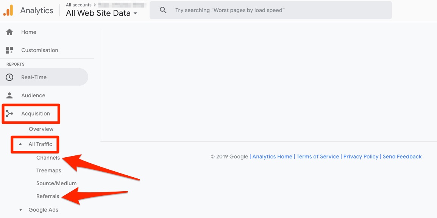The image size is (437, 218).
Task: Collapse the All Traffic section arrow
Action: (x=20, y=144)
